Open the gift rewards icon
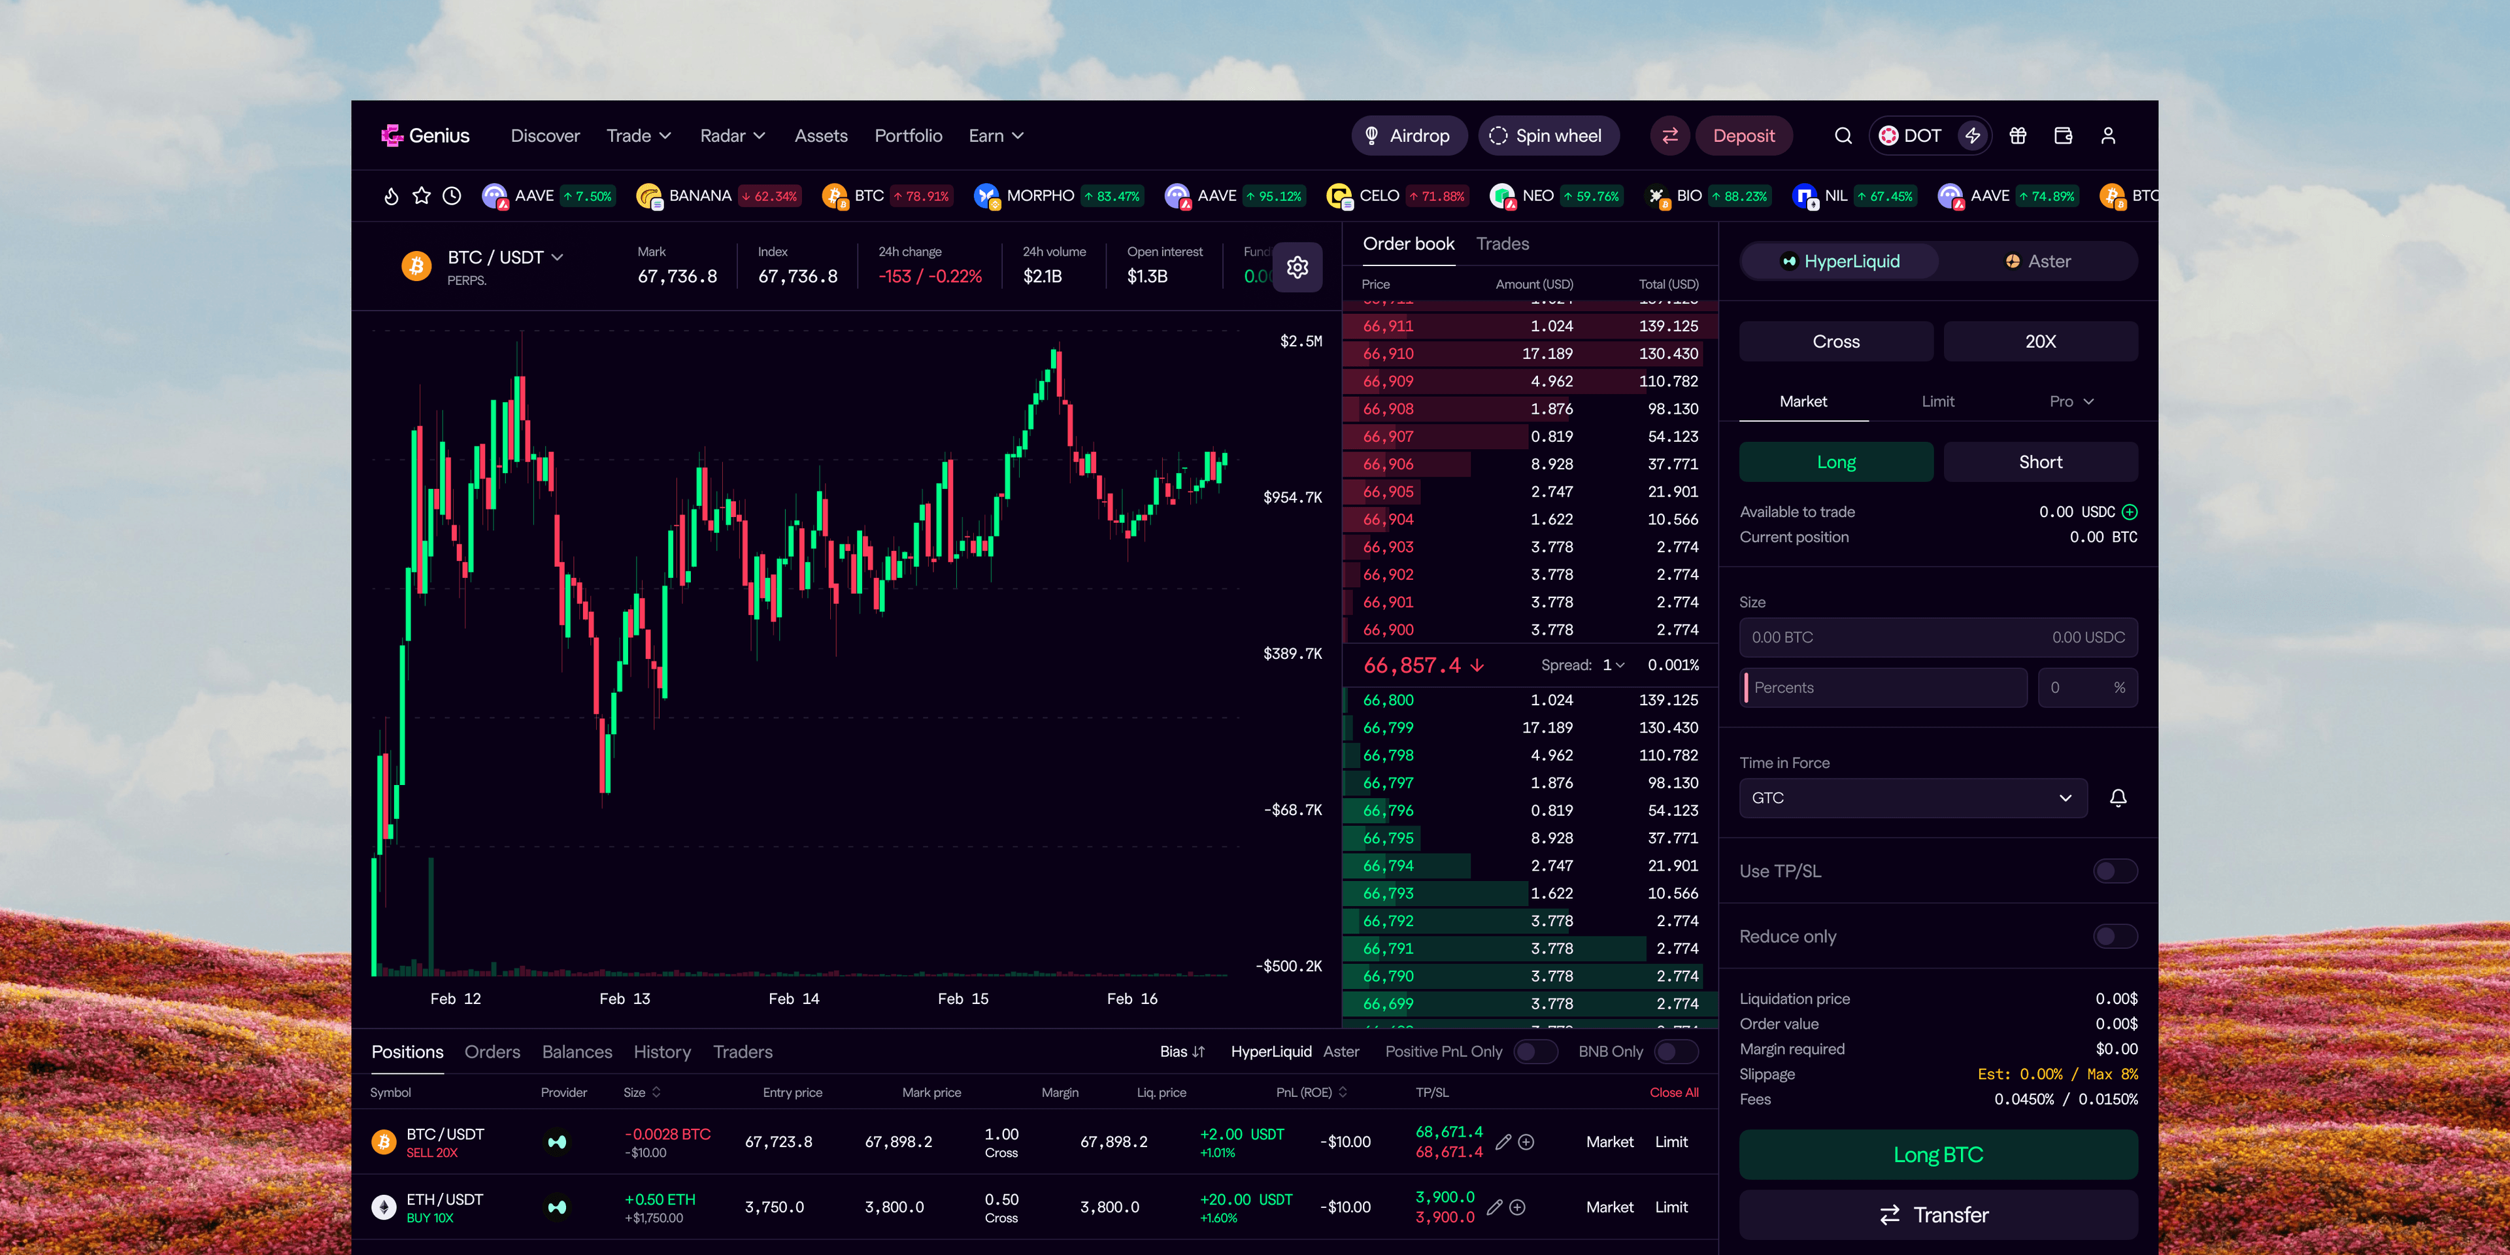Viewport: 2510px width, 1255px height. click(2018, 135)
